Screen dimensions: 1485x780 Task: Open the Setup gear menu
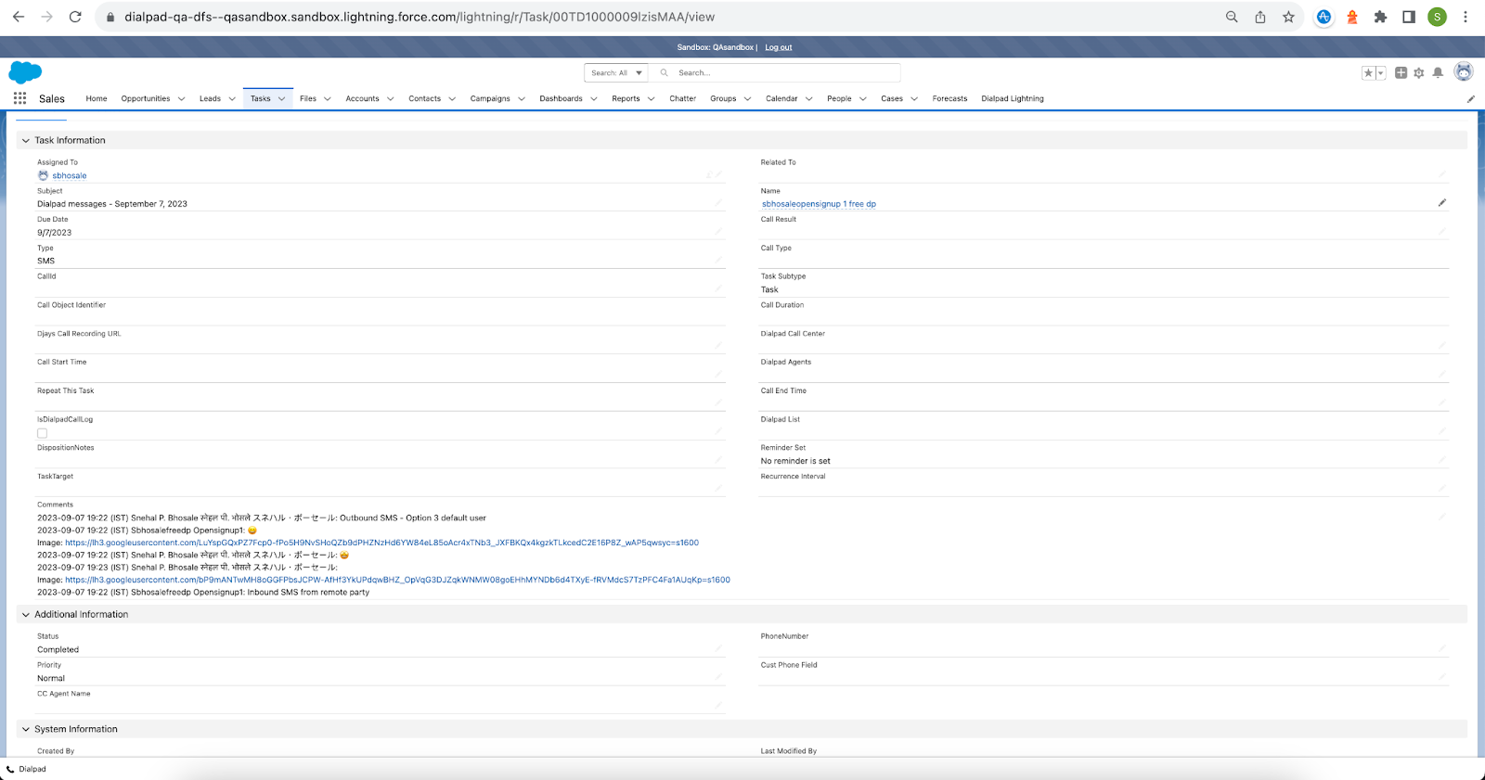pyautogui.click(x=1419, y=72)
